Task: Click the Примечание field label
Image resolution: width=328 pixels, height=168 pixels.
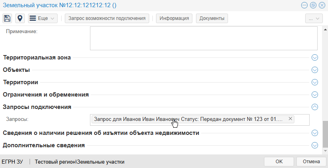Action: [x=22, y=31]
